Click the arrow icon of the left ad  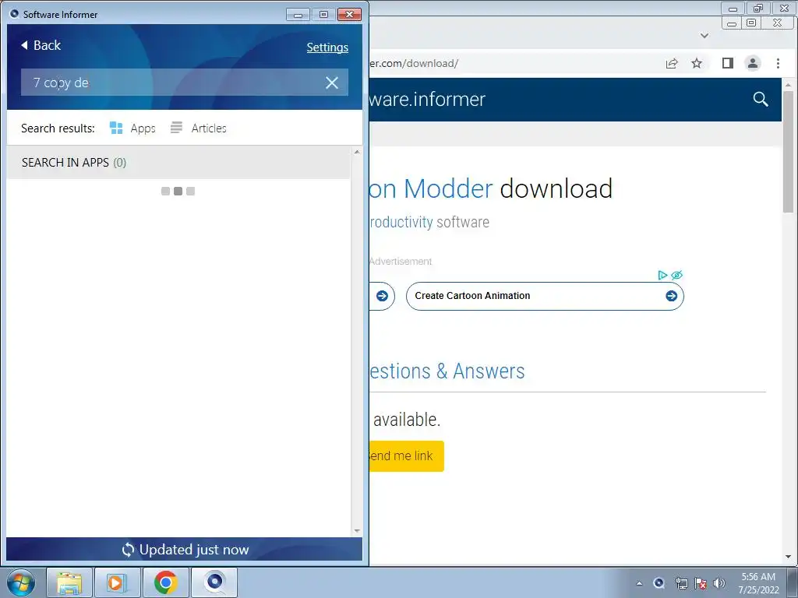coord(382,296)
